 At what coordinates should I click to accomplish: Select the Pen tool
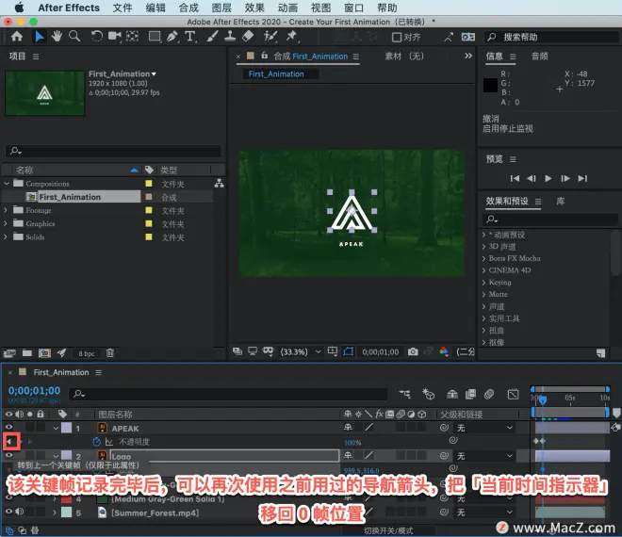tap(172, 37)
